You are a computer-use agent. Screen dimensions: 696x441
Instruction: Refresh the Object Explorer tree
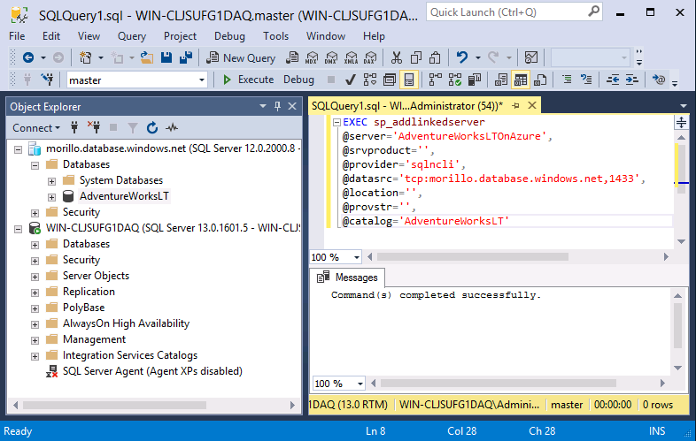152,127
